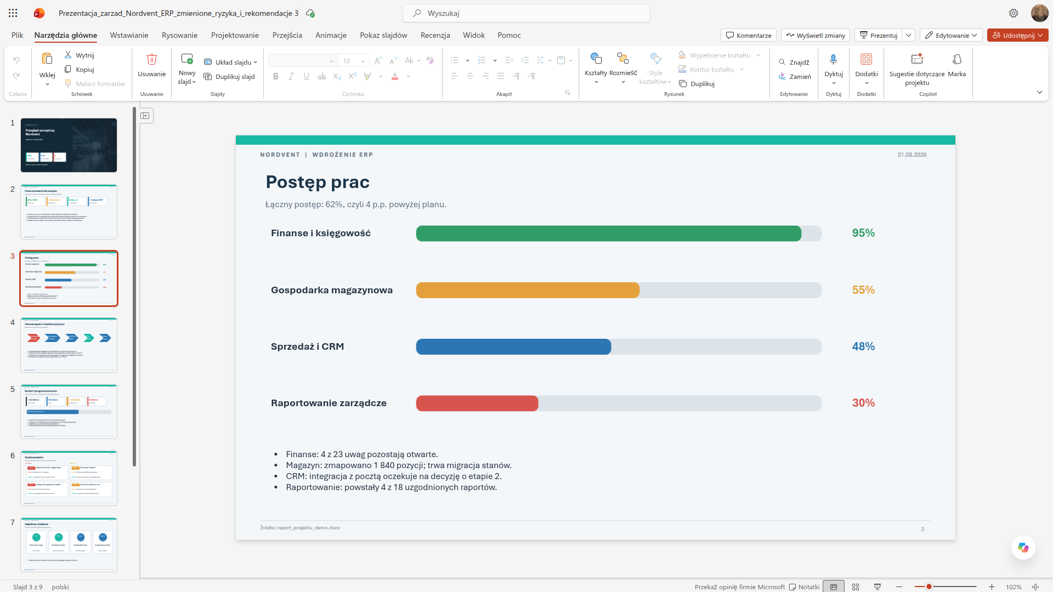Viewport: 1053px width, 592px height.
Task: Click the Prezentuj button
Action: [879, 35]
